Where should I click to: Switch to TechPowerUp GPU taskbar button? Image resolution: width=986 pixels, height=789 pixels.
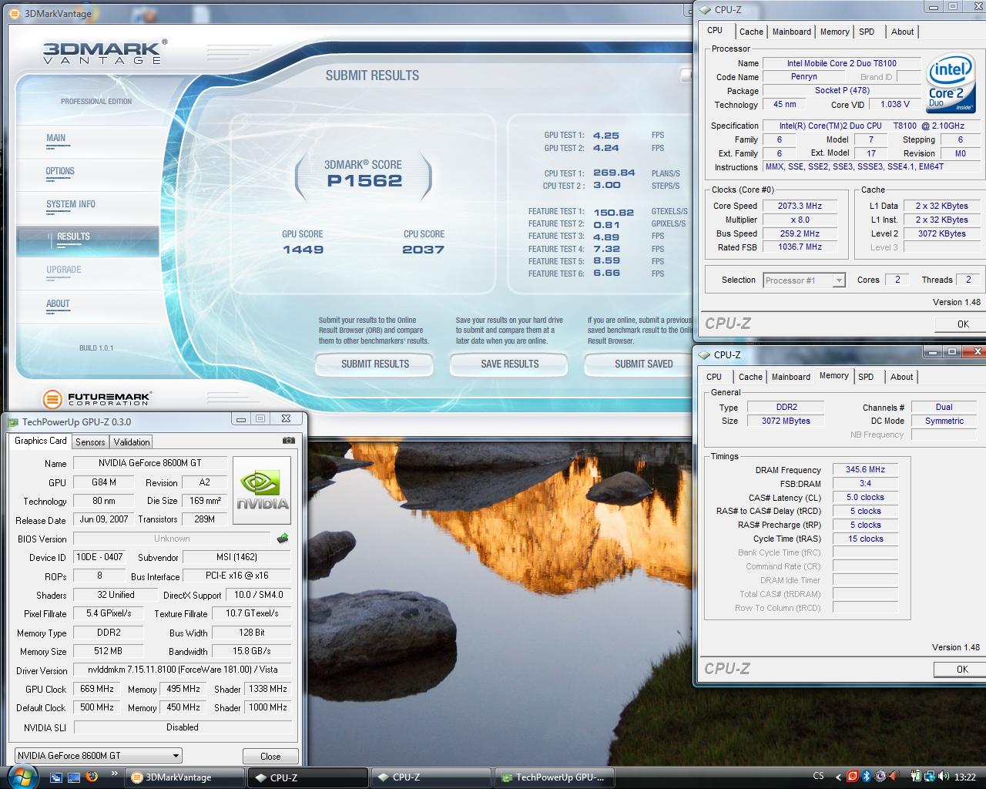click(x=555, y=777)
